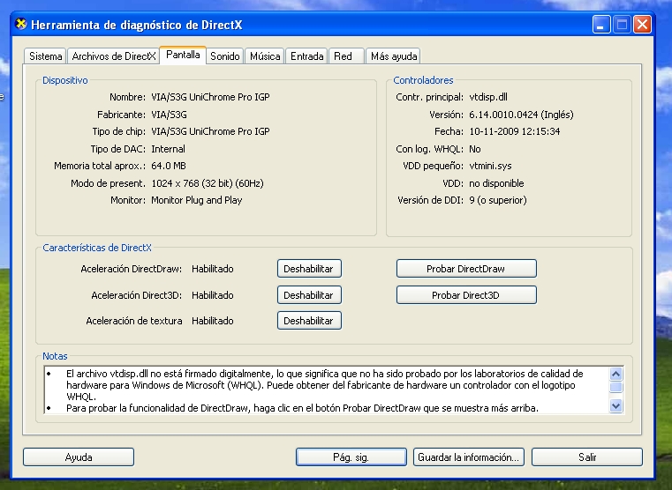Click the VDD value no disponible
The width and height of the screenshot is (672, 490).
coord(496,183)
